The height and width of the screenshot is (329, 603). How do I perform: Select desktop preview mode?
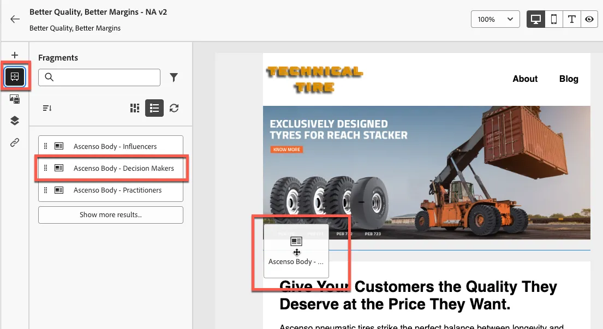pyautogui.click(x=536, y=19)
